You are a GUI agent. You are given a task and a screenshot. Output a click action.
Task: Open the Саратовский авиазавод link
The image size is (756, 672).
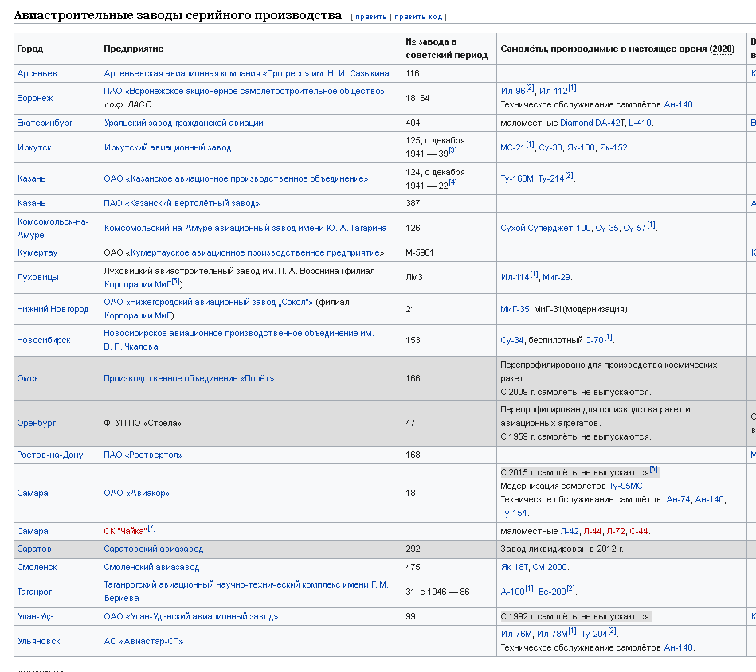pyautogui.click(x=153, y=549)
